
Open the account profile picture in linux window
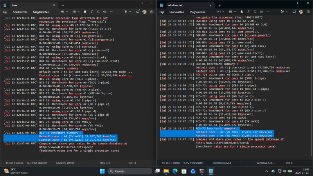coord(144,12)
